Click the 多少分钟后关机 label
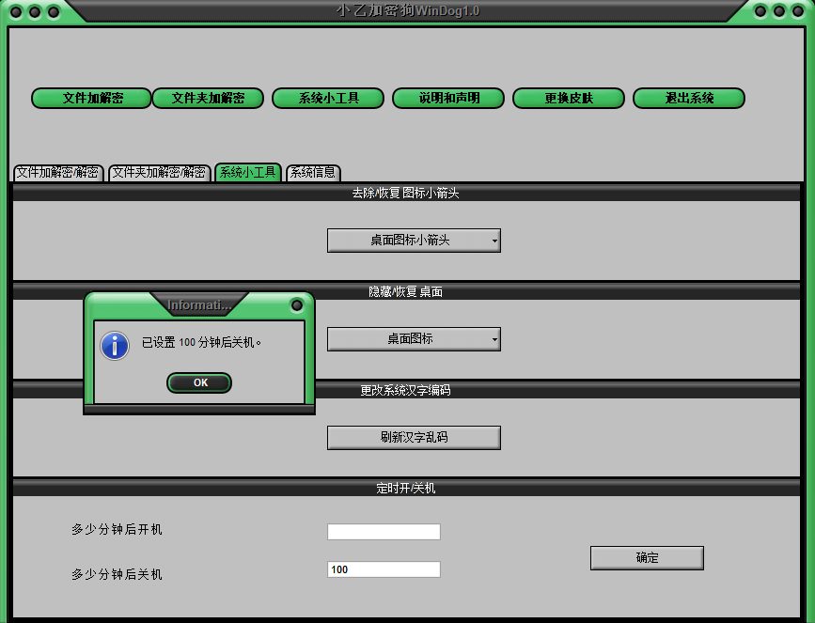Screen dimensions: 815x623 117,574
